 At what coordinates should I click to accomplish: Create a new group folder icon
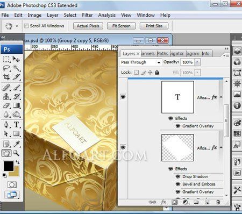(196, 202)
